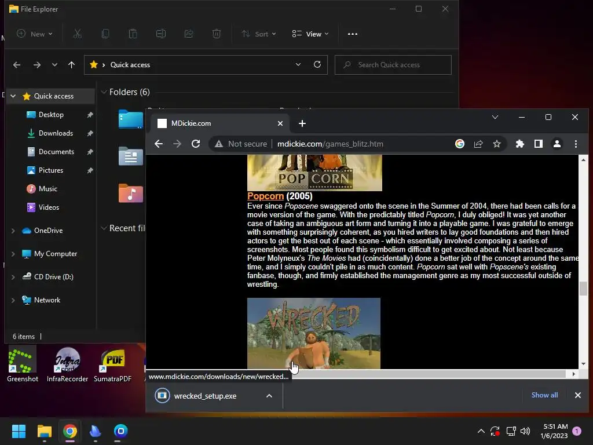Viewport: 593px width, 445px height.
Task: Close the MDickie.com tab
Action: point(280,123)
